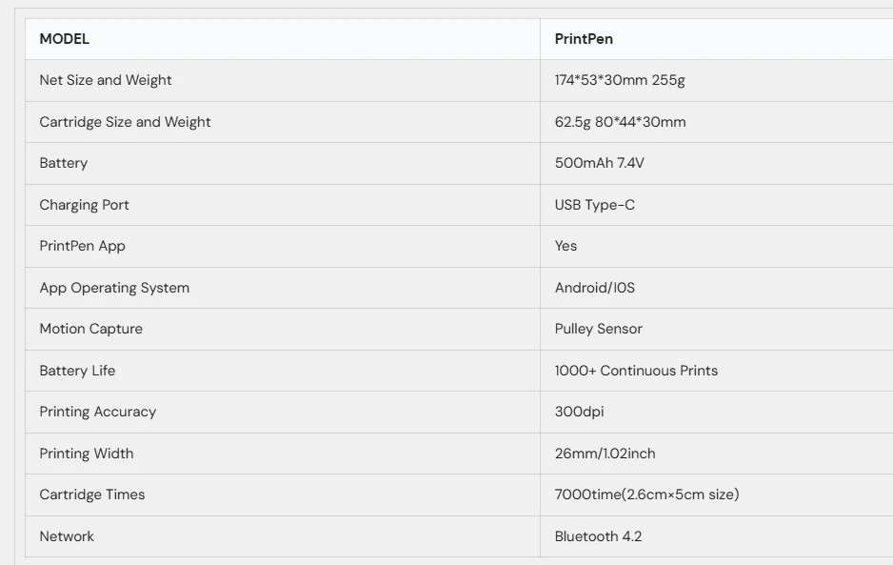Click the MODEL header cell
893x565 pixels.
pos(65,39)
